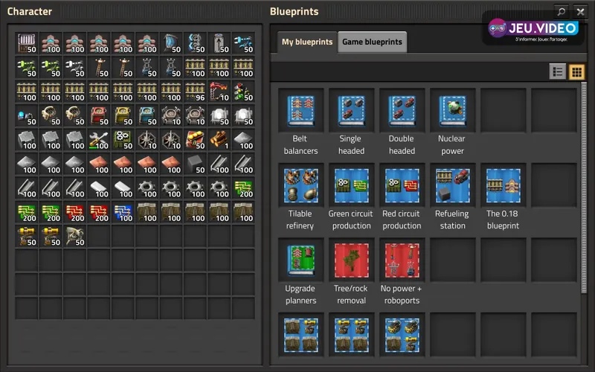Open the Double headed blueprint book
This screenshot has width=595, height=372.
(x=402, y=110)
